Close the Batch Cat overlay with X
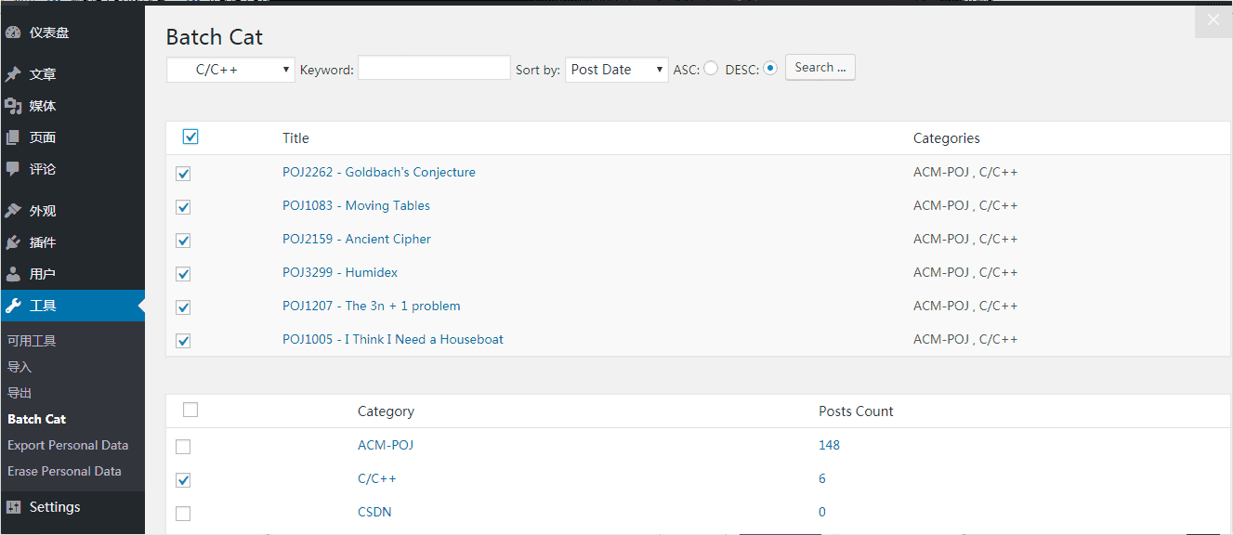The image size is (1233, 535). tap(1213, 20)
